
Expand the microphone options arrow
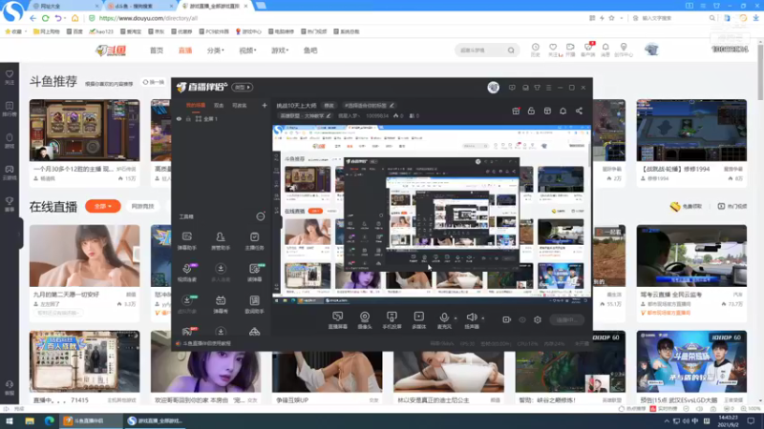tap(456, 318)
